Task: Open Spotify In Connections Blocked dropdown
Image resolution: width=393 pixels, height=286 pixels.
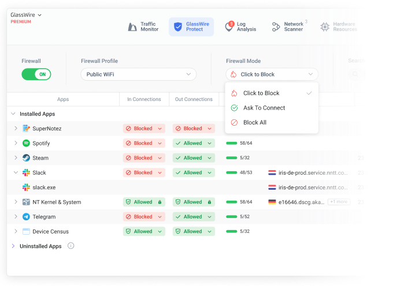Action: click(144, 143)
